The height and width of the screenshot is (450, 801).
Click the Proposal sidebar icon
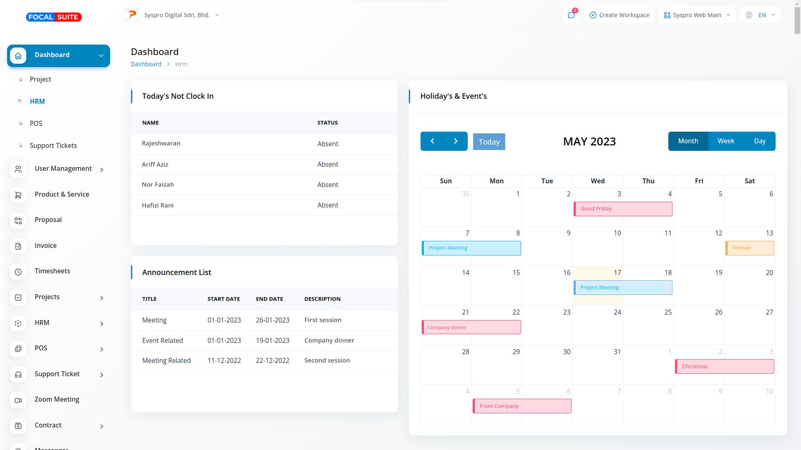coord(18,220)
